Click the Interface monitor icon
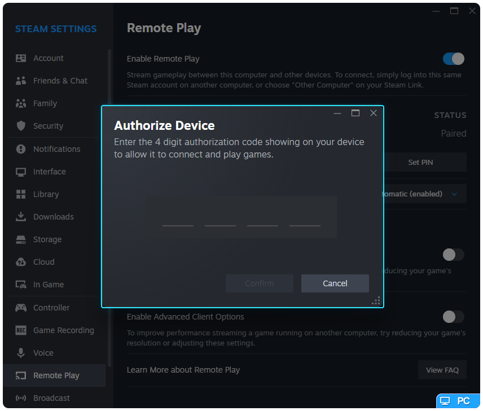The width and height of the screenshot is (483, 411). pos(21,172)
